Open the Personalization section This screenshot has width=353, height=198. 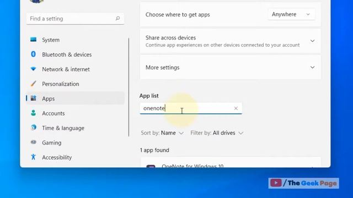click(76, 84)
